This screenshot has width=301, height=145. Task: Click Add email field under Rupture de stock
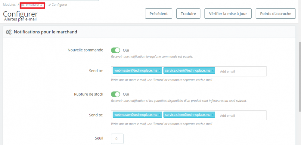click(228, 116)
